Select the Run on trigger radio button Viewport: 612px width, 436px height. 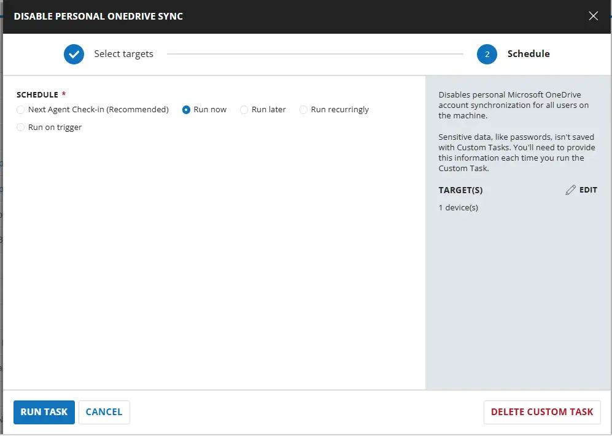click(x=20, y=127)
